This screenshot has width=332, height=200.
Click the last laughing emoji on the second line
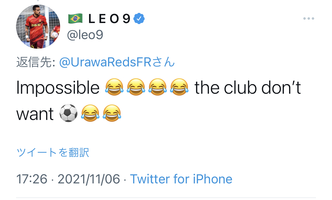[112, 113]
